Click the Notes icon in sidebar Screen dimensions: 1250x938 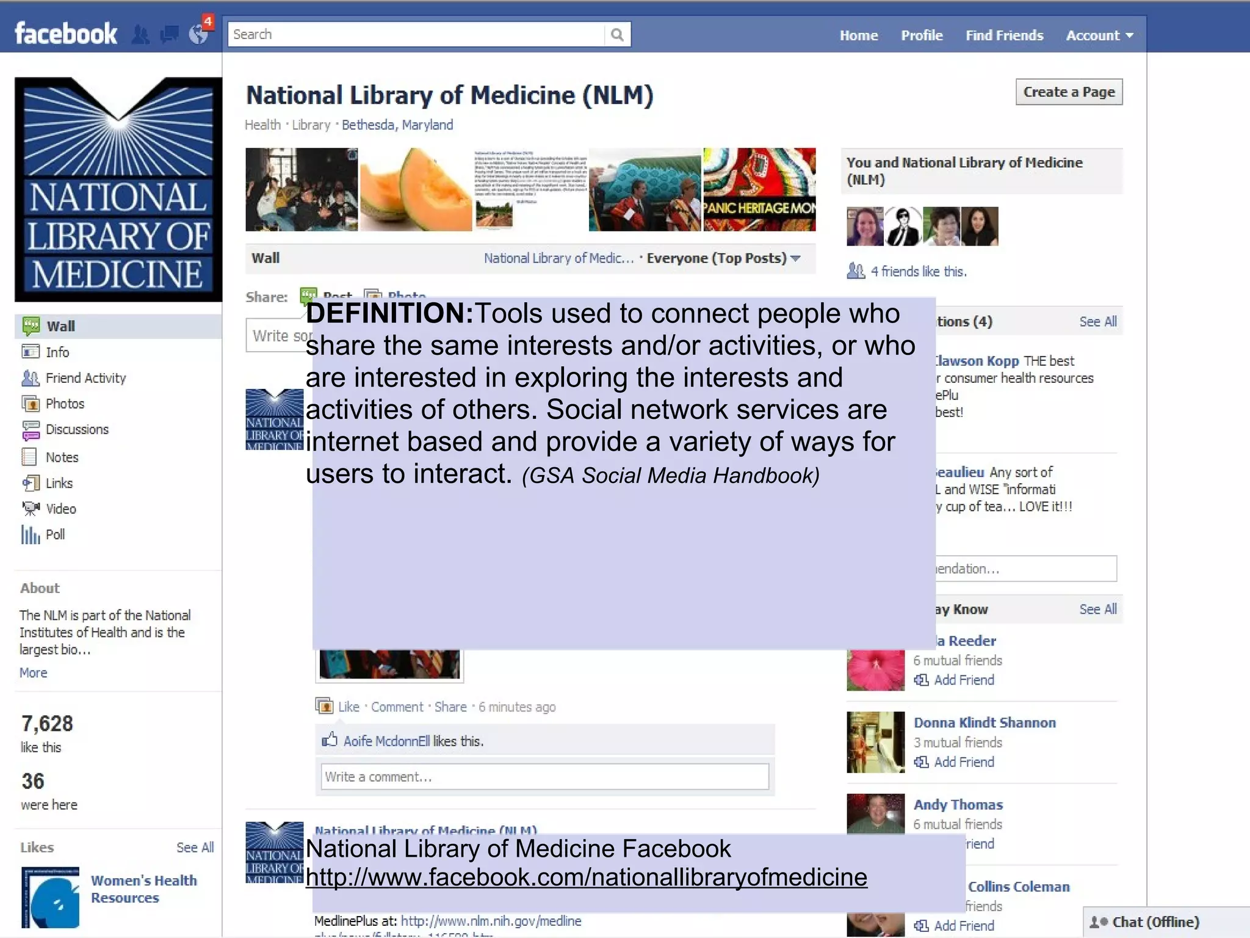tap(29, 457)
